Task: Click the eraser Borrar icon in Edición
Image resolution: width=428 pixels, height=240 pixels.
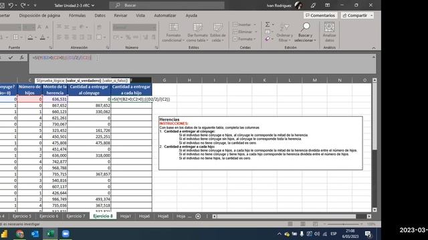Action: tap(267, 39)
